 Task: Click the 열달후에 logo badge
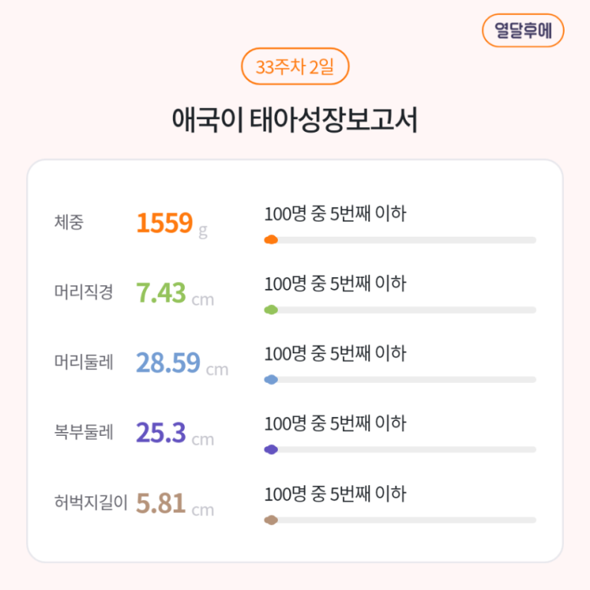[523, 31]
